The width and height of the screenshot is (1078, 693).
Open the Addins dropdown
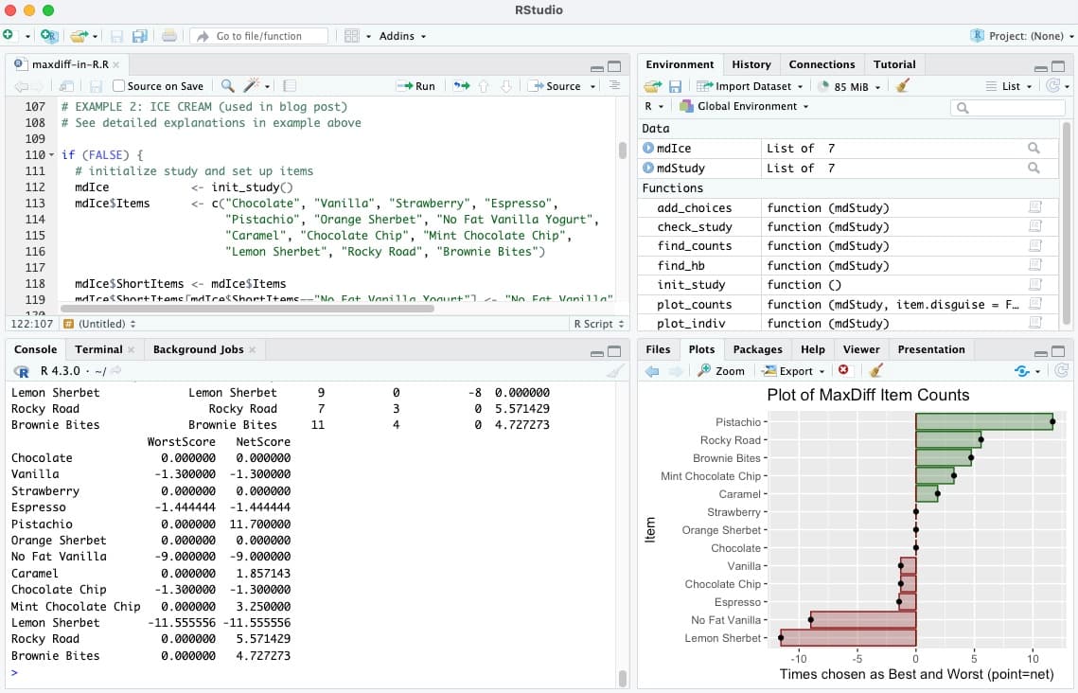399,36
